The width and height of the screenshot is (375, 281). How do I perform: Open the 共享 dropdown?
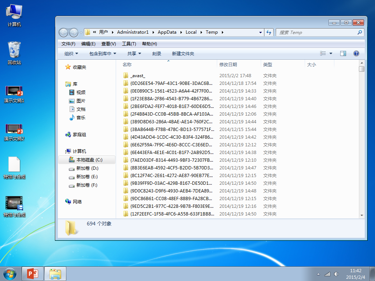[134, 53]
